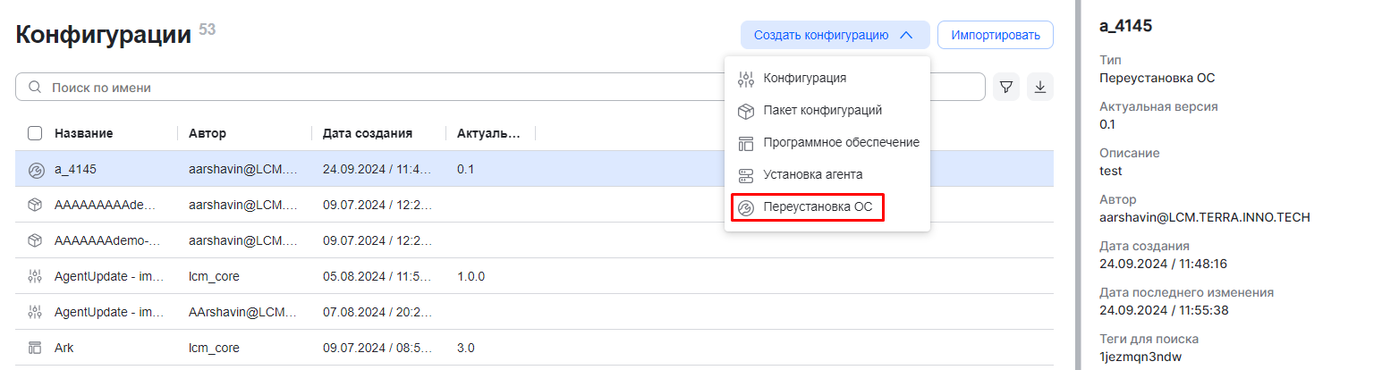1399x370 pixels.
Task: Click the package icon of the first AAAAAAAAAde row
Action: pos(36,205)
